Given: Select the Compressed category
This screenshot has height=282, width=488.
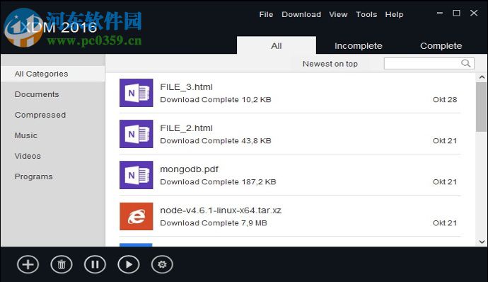Looking at the screenshot, I should pyautogui.click(x=40, y=115).
